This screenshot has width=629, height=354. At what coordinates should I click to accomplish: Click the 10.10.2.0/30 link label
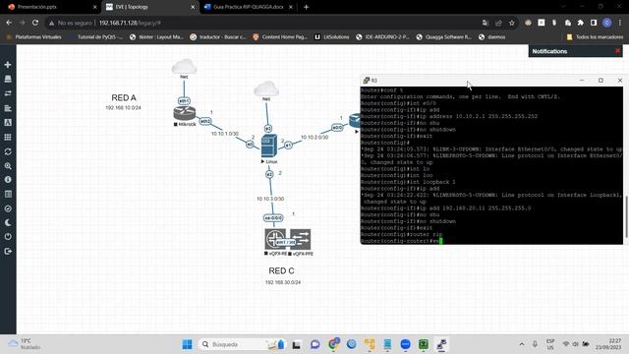[x=314, y=138]
